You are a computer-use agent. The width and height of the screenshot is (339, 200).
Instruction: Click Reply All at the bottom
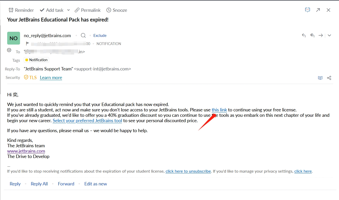39,184
